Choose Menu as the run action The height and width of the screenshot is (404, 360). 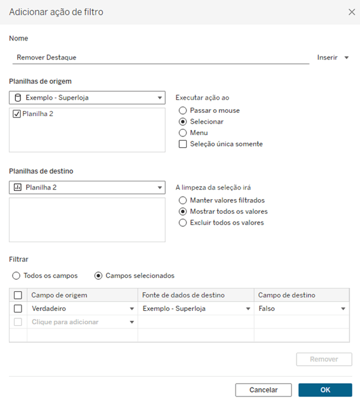pyautogui.click(x=183, y=133)
